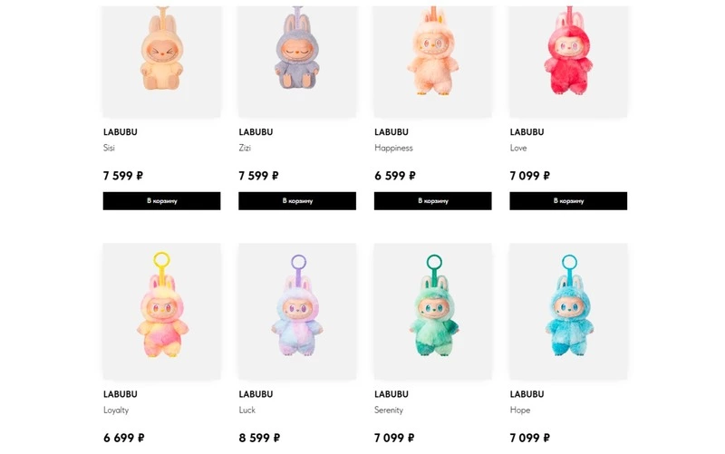The height and width of the screenshot is (454, 725).
Task: Click the Loyalty product name link
Action: click(116, 411)
